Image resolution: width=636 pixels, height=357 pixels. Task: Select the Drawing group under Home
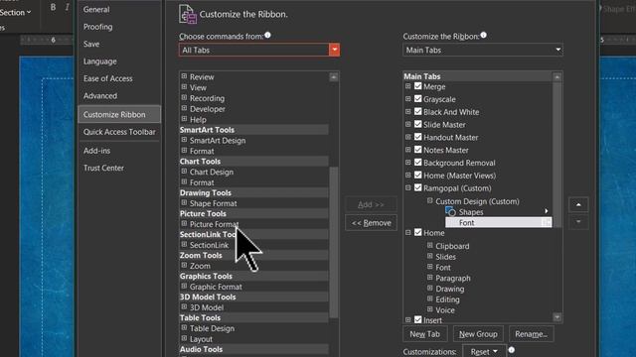tap(450, 289)
